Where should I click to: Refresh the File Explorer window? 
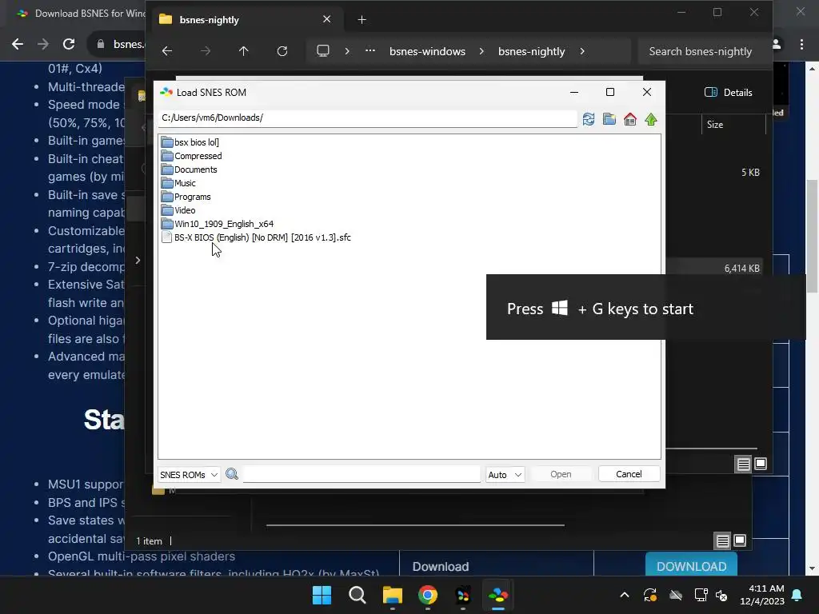[x=282, y=51]
